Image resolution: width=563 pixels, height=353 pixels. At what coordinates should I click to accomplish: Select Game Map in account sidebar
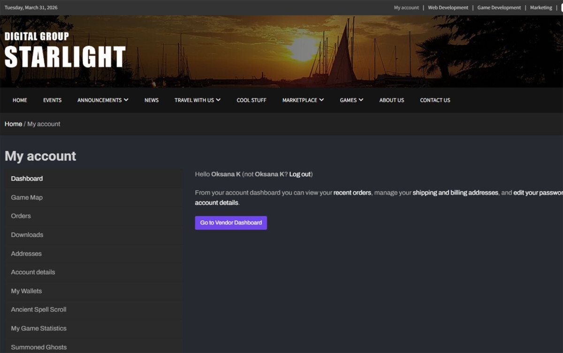(27, 197)
